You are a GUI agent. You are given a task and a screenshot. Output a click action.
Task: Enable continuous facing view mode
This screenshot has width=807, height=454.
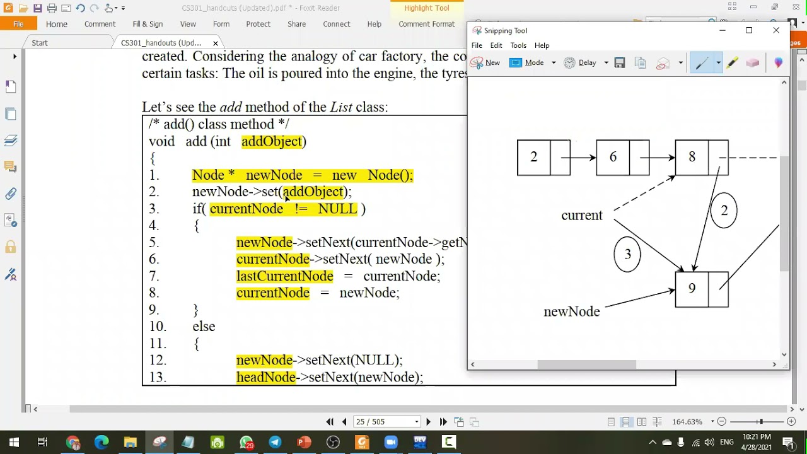pyautogui.click(x=657, y=422)
